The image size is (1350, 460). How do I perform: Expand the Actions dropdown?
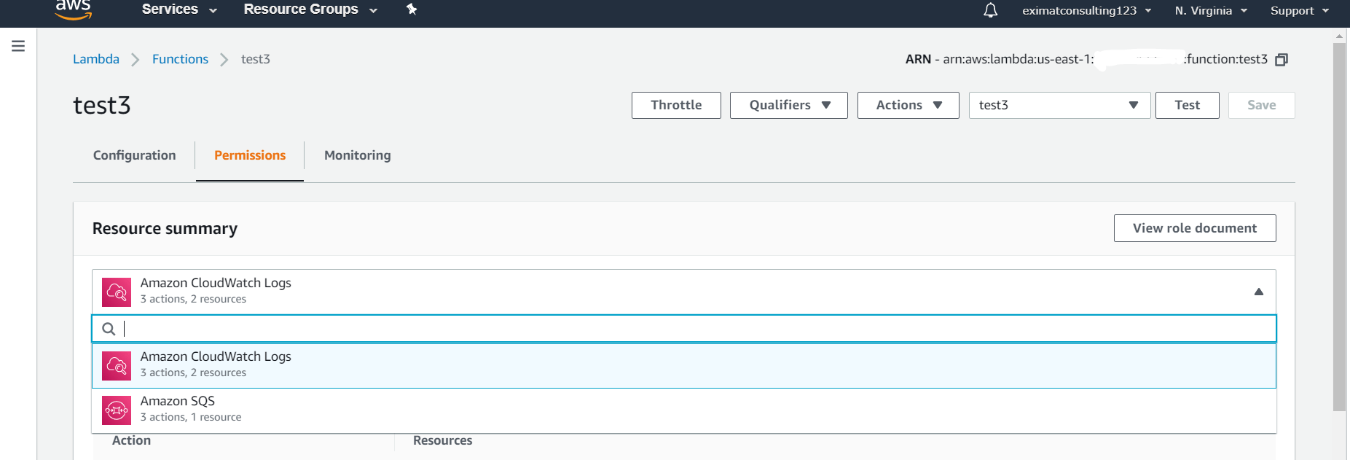908,105
